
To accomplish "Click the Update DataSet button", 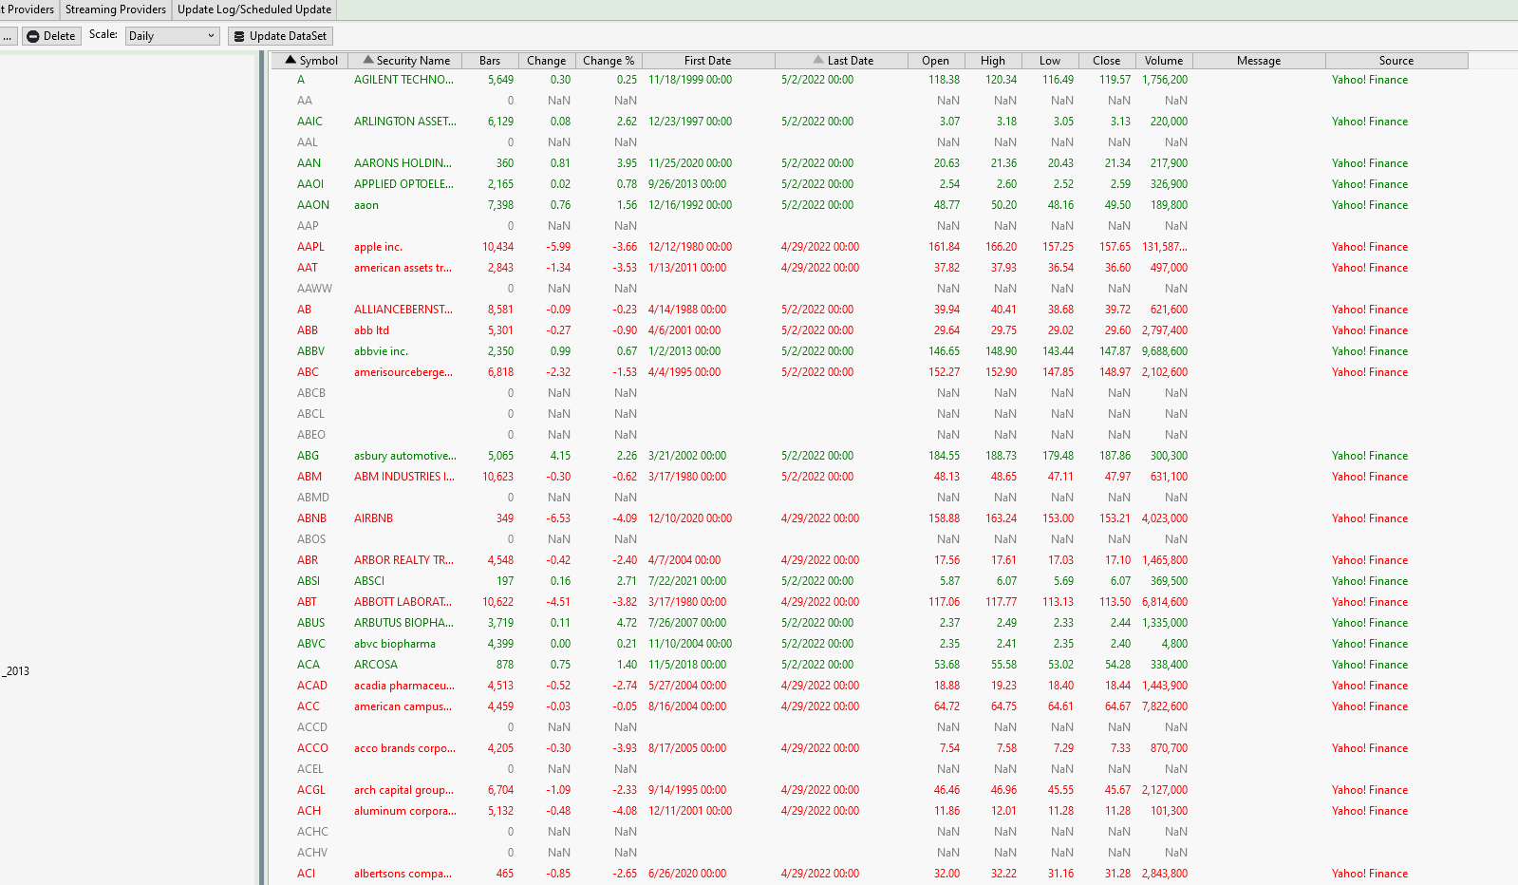I will coord(280,36).
